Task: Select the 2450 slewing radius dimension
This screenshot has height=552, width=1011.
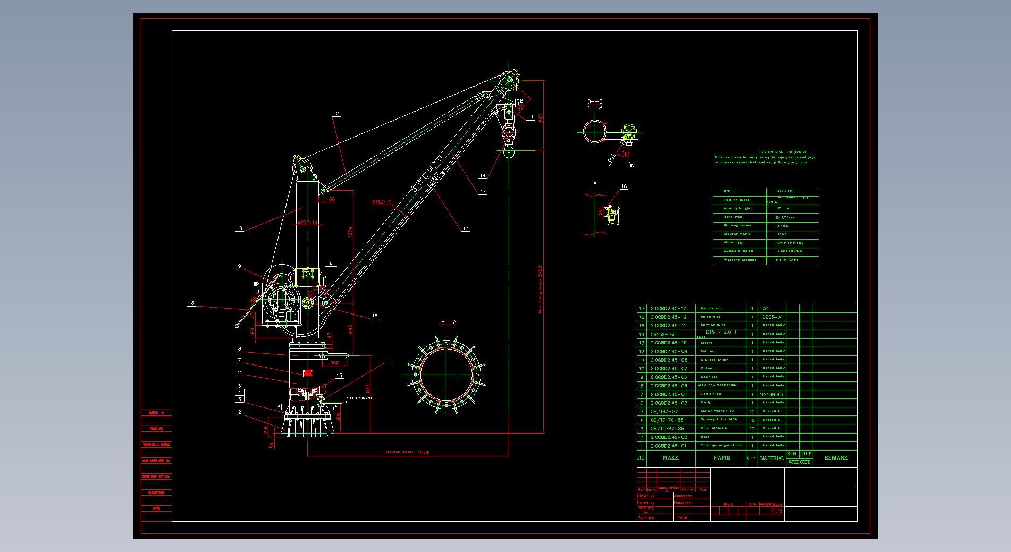Action: 424,453
